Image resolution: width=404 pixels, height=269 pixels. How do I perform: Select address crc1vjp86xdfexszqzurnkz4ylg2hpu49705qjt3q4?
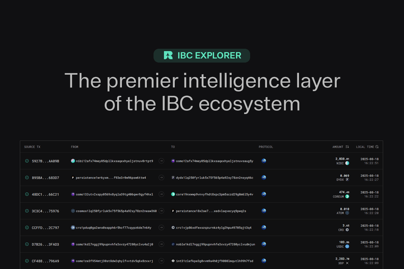tap(214, 228)
